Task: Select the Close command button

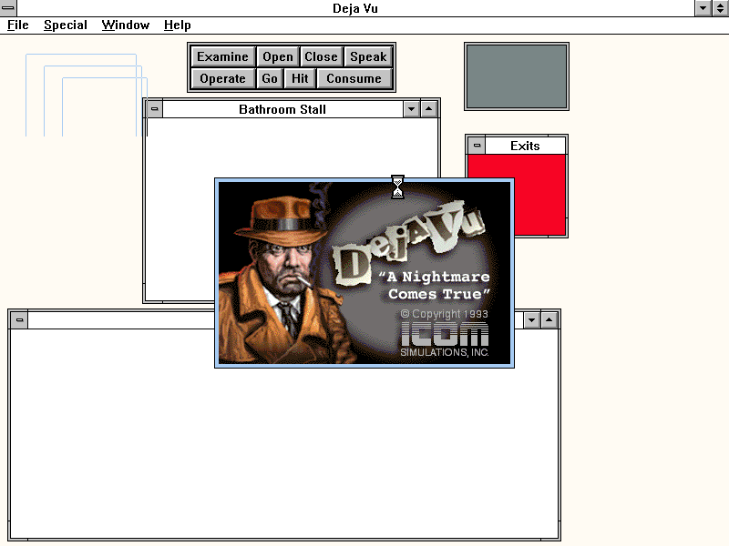Action: click(321, 56)
